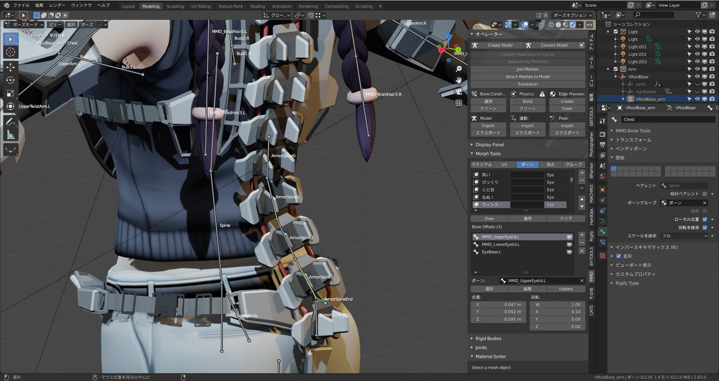
Task: Toggle the 回転を継承 checkbox
Action: [705, 228]
